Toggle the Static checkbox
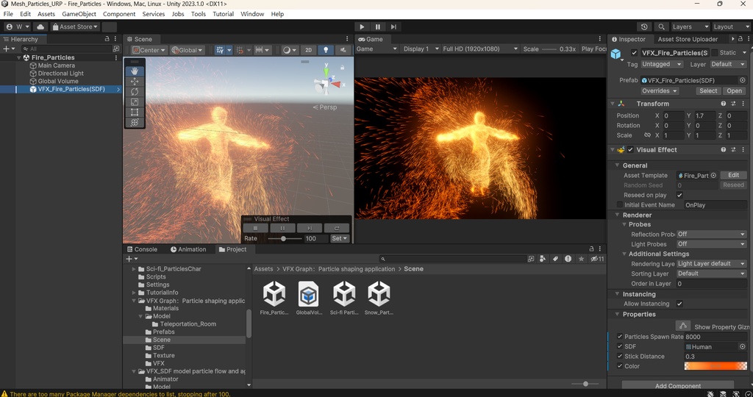The width and height of the screenshot is (753, 397). tap(715, 53)
